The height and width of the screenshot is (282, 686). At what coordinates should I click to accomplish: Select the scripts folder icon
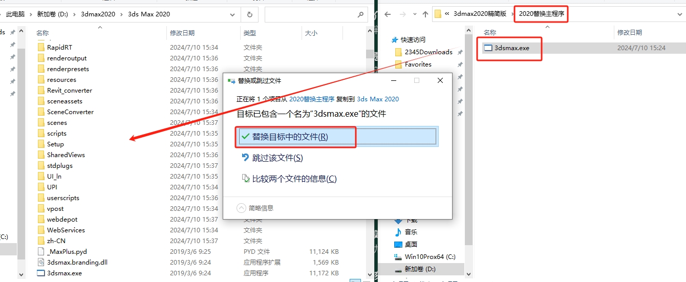41,133
